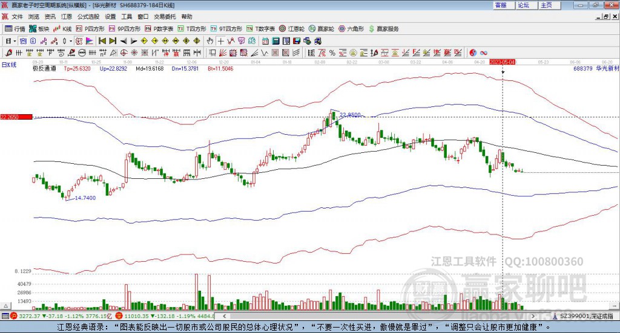
Task: Click the 行情 (Quotes) toolbar icon
Action: click(15, 28)
